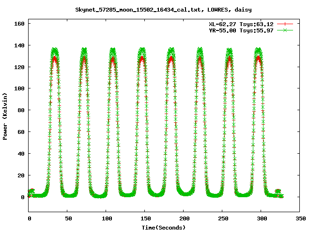
Task: Click the 250 x-axis tick label
Action: (x=223, y=218)
